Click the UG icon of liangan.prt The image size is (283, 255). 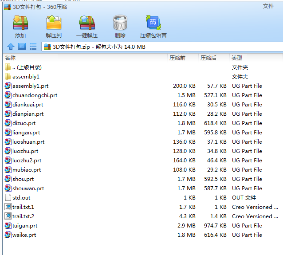click(8, 132)
